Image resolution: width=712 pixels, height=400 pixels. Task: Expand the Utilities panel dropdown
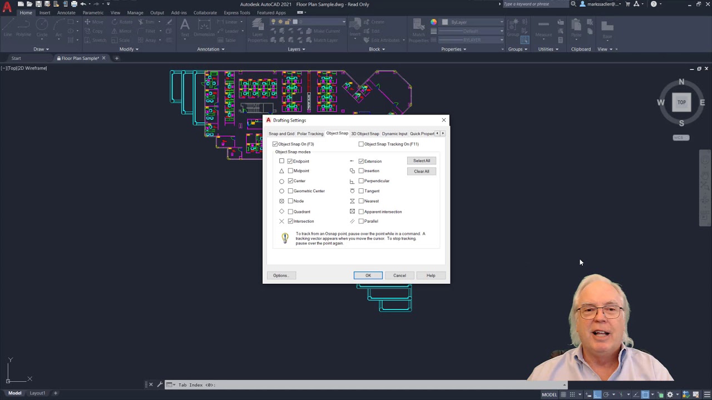pos(548,49)
